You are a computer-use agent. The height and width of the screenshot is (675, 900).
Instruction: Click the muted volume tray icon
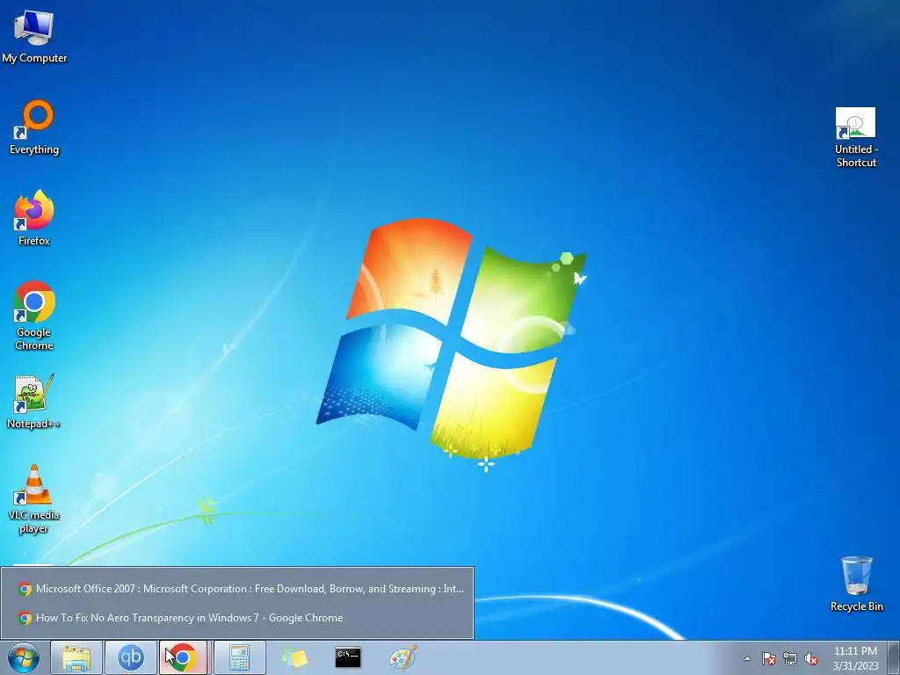(811, 658)
